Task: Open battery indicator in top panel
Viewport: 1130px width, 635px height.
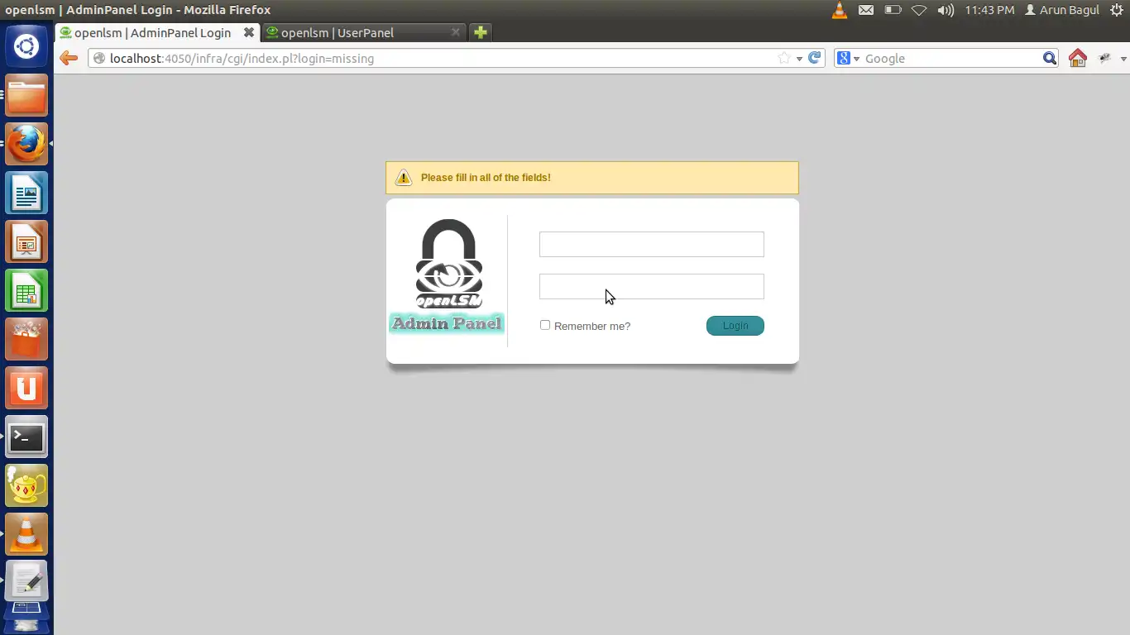Action: [x=893, y=10]
